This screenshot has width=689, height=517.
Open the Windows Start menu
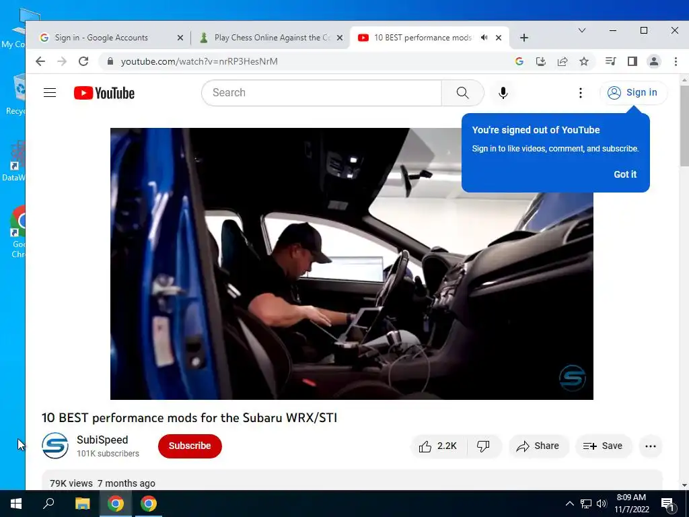coord(16,504)
